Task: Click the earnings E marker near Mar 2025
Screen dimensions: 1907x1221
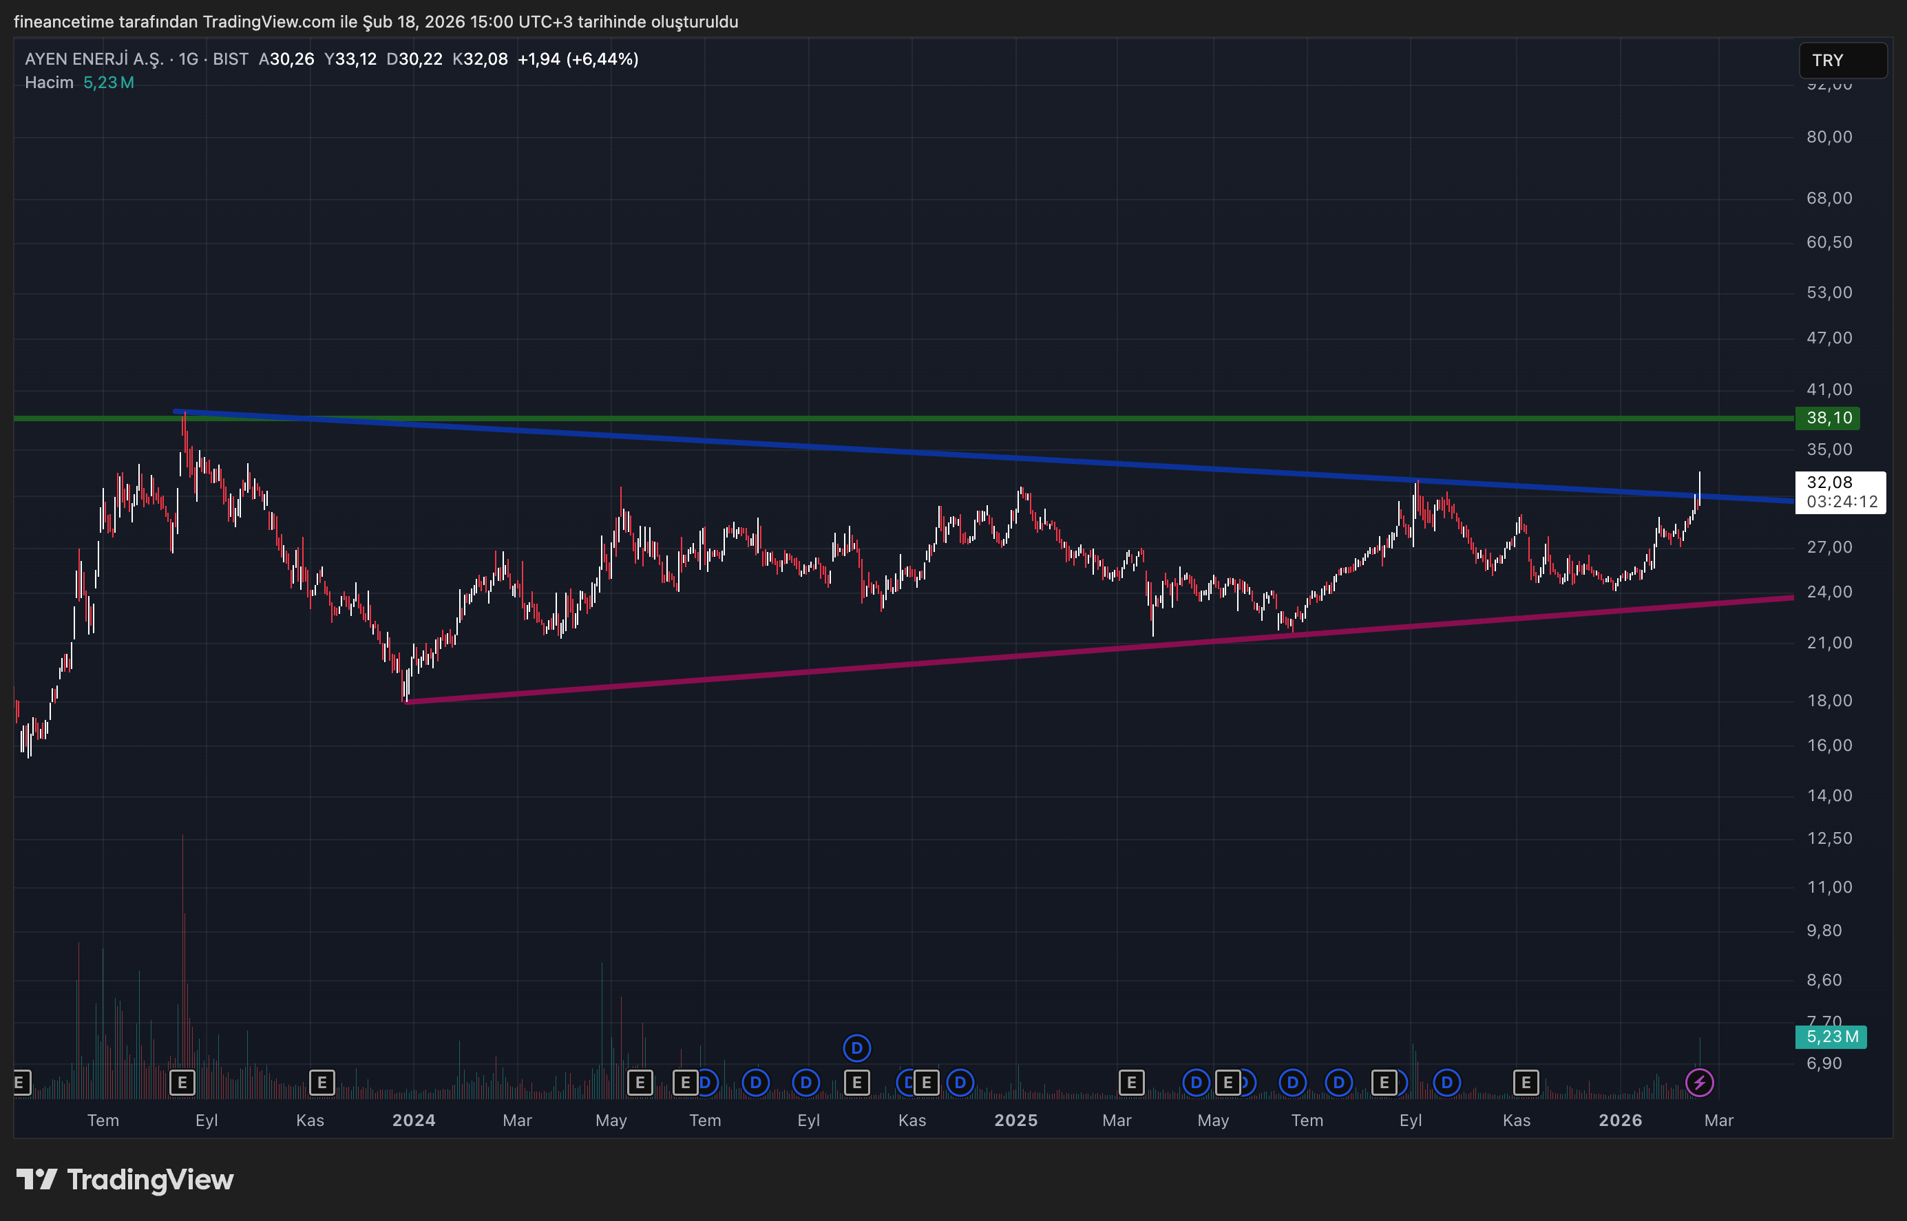Action: coord(1132,1082)
